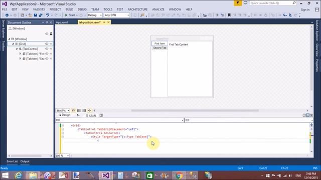Screen dimensions: 321x180
Task: Open the FILE menu
Action: pos(5,9)
